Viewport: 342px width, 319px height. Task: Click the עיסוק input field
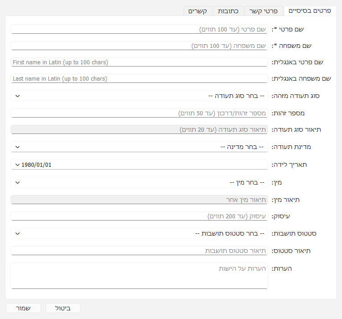[x=139, y=216]
